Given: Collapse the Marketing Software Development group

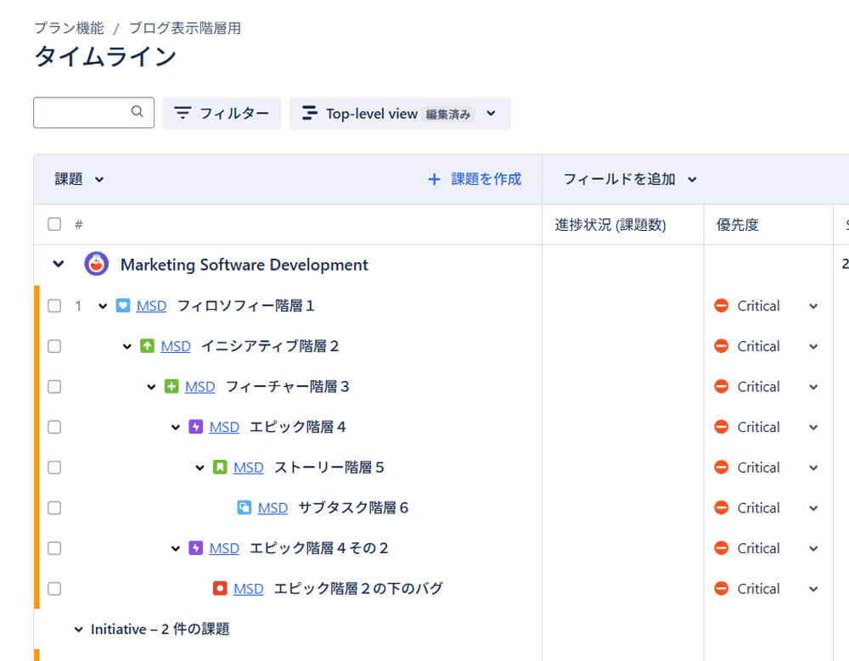Looking at the screenshot, I should tap(59, 264).
